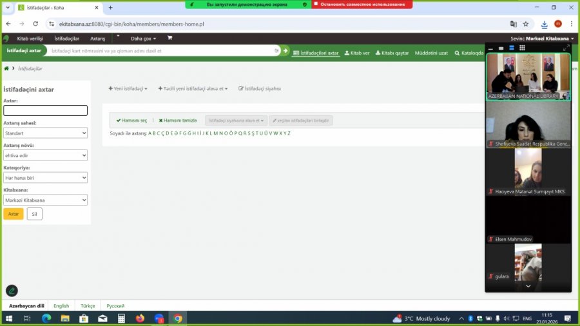Expand the Axtarış sahəsi Standart dropdown

pos(45,133)
